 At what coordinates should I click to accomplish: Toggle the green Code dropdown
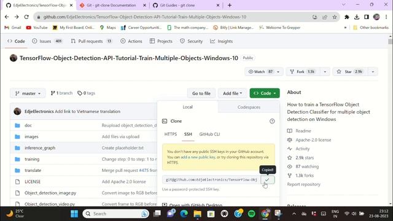265,93
